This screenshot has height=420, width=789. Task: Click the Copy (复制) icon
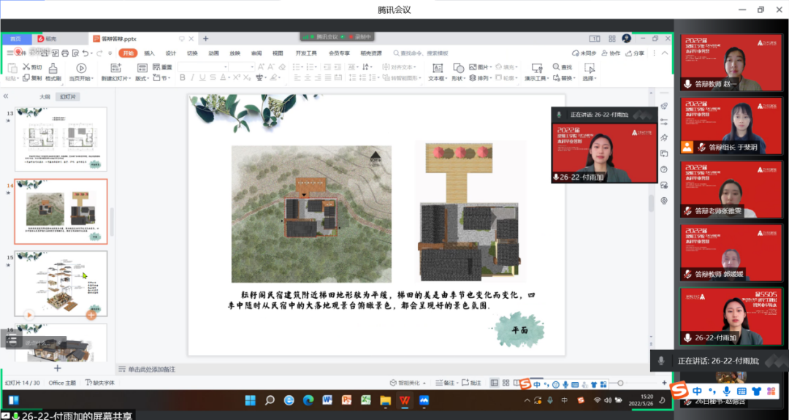click(26, 78)
